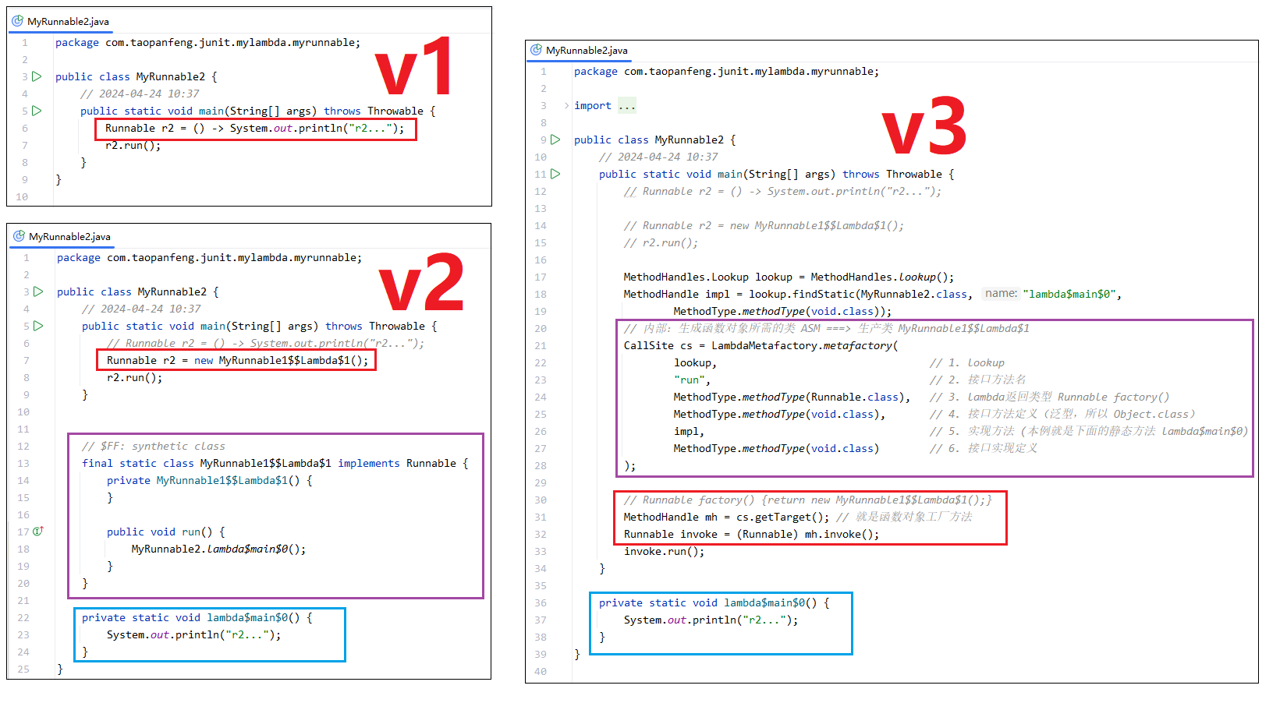
Task: Click 'Runnable r2 = new MyRunnable1$$Lambda$1();' in v2
Action: [x=237, y=361]
